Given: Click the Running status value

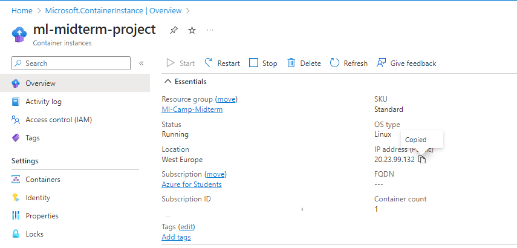Looking at the screenshot, I should [175, 134].
